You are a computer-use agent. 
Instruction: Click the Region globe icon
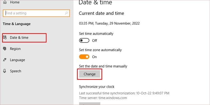(5, 49)
